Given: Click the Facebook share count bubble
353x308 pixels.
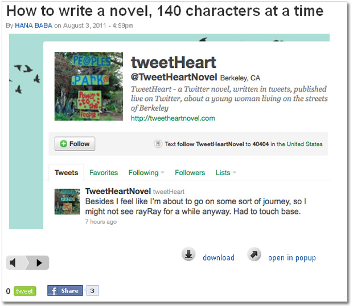Looking at the screenshot, I should click(x=93, y=291).
